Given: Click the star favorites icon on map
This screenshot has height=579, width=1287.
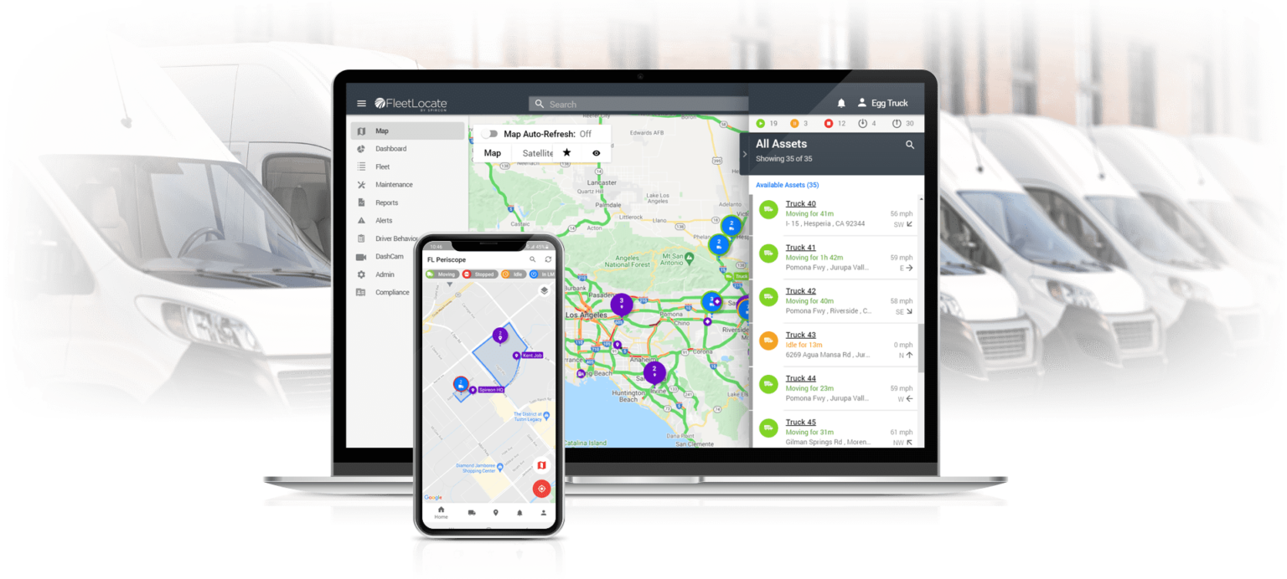Looking at the screenshot, I should click(566, 152).
